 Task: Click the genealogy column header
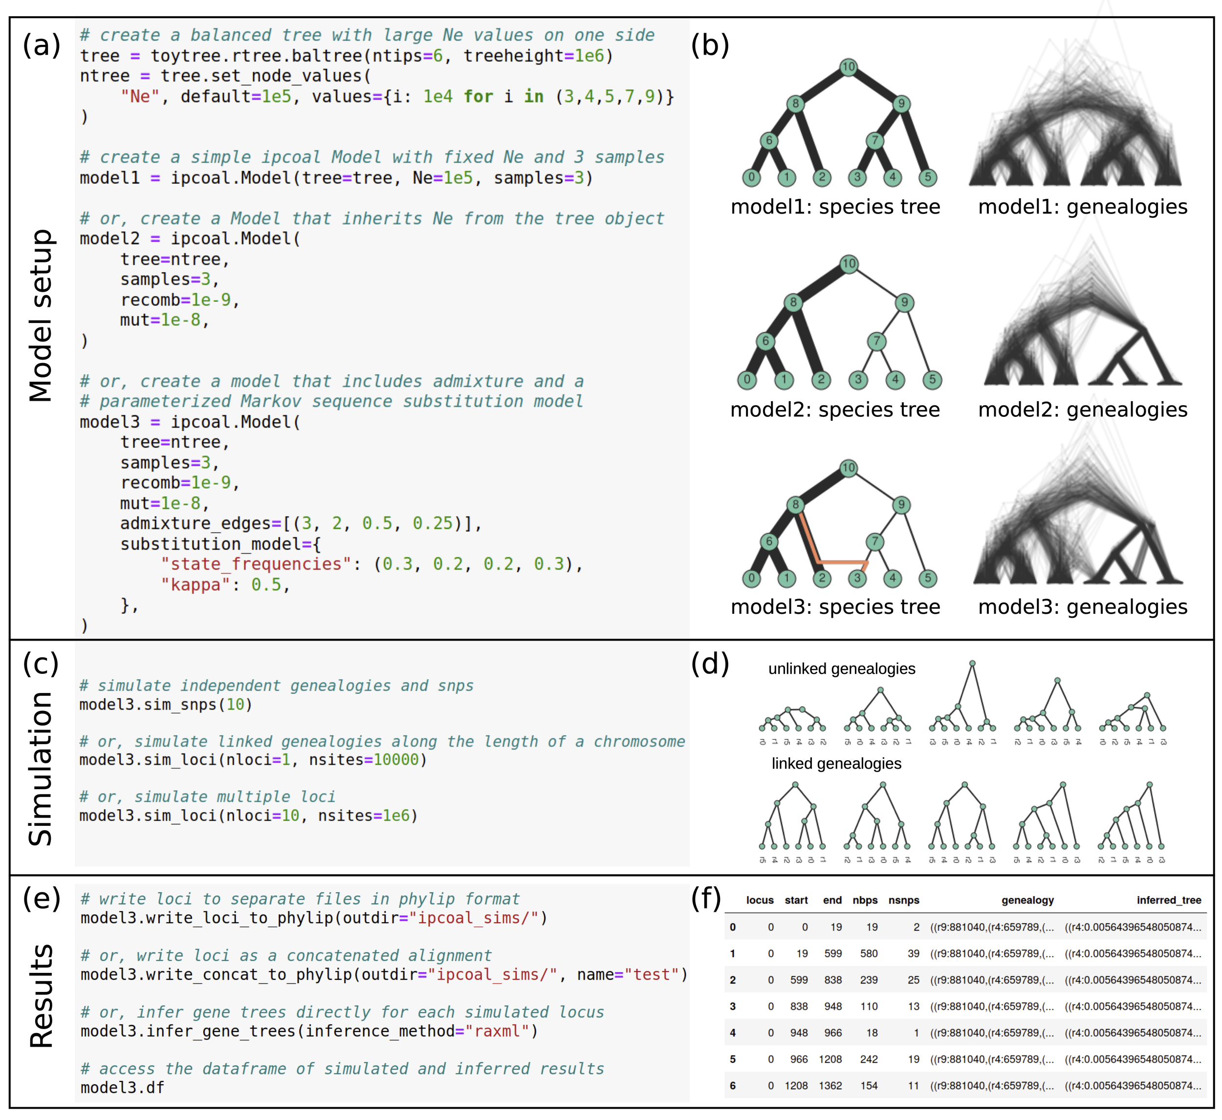1027,900
